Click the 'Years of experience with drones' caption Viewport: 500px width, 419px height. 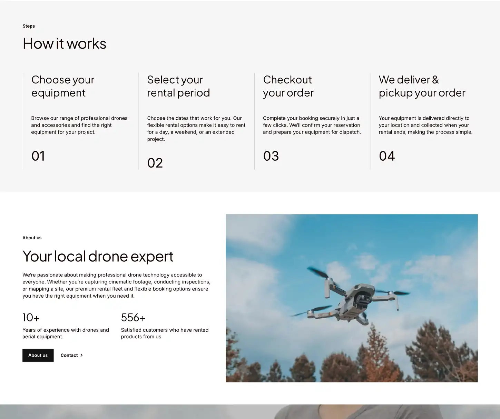[66, 333]
